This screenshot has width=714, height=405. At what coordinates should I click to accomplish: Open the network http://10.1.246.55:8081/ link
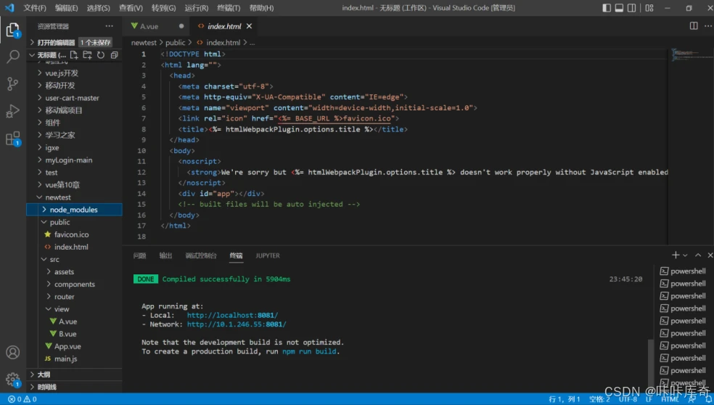click(237, 324)
